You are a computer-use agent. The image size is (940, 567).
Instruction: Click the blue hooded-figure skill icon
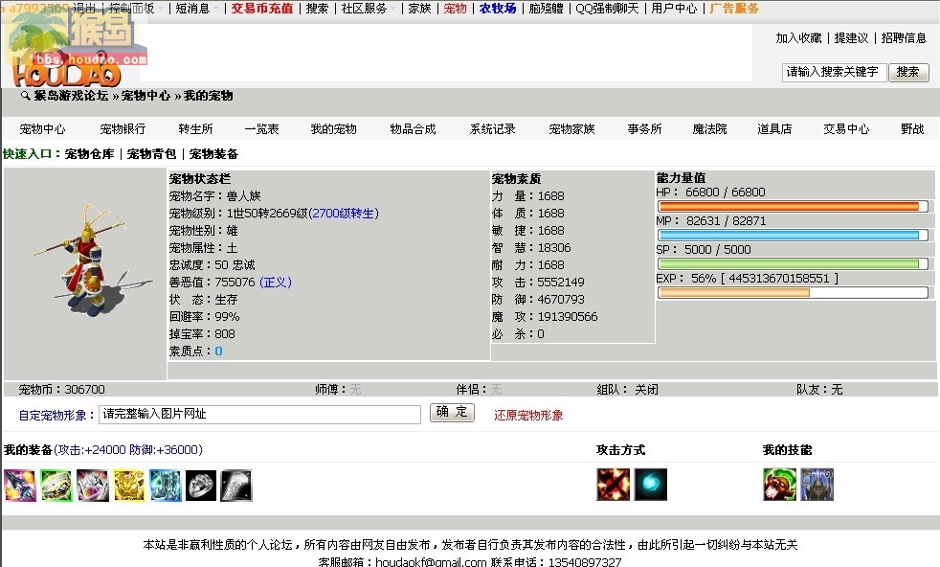click(x=817, y=485)
